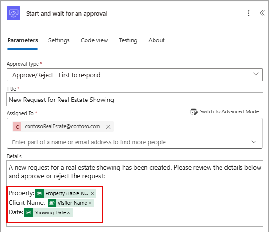Click the Dataverse icon on Property token
This screenshot has height=232, width=269.
39,193
